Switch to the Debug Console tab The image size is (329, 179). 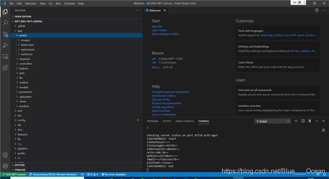(185, 121)
